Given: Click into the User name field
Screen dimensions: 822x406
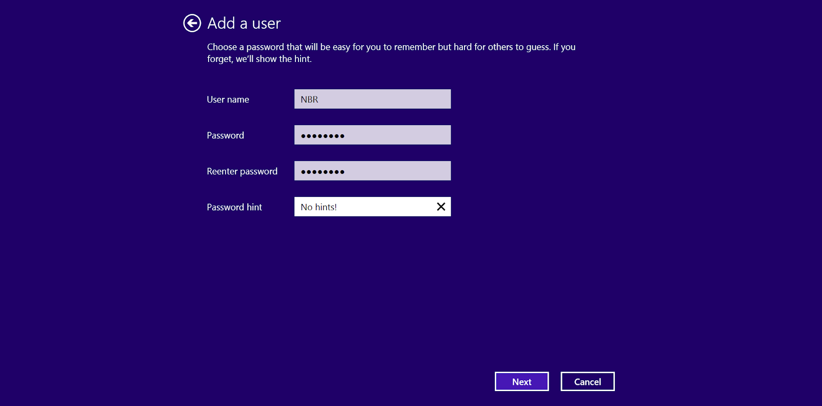Looking at the screenshot, I should coord(372,99).
